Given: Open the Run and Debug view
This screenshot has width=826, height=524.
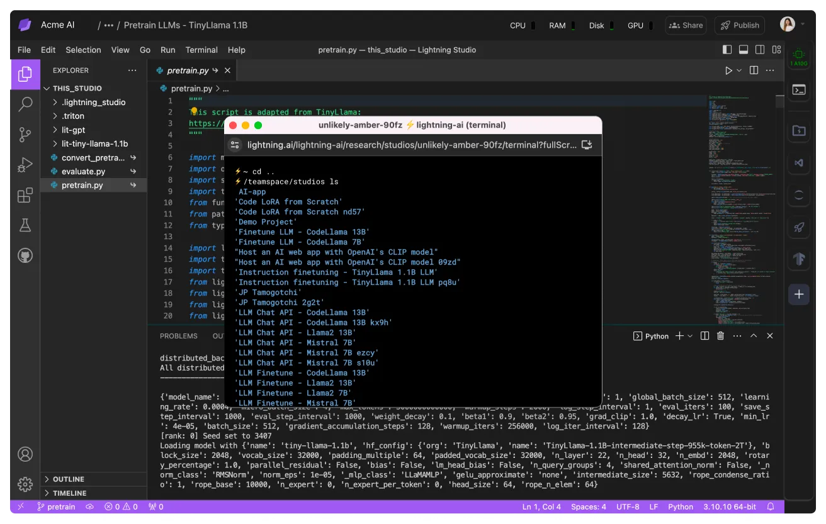Looking at the screenshot, I should point(25,165).
